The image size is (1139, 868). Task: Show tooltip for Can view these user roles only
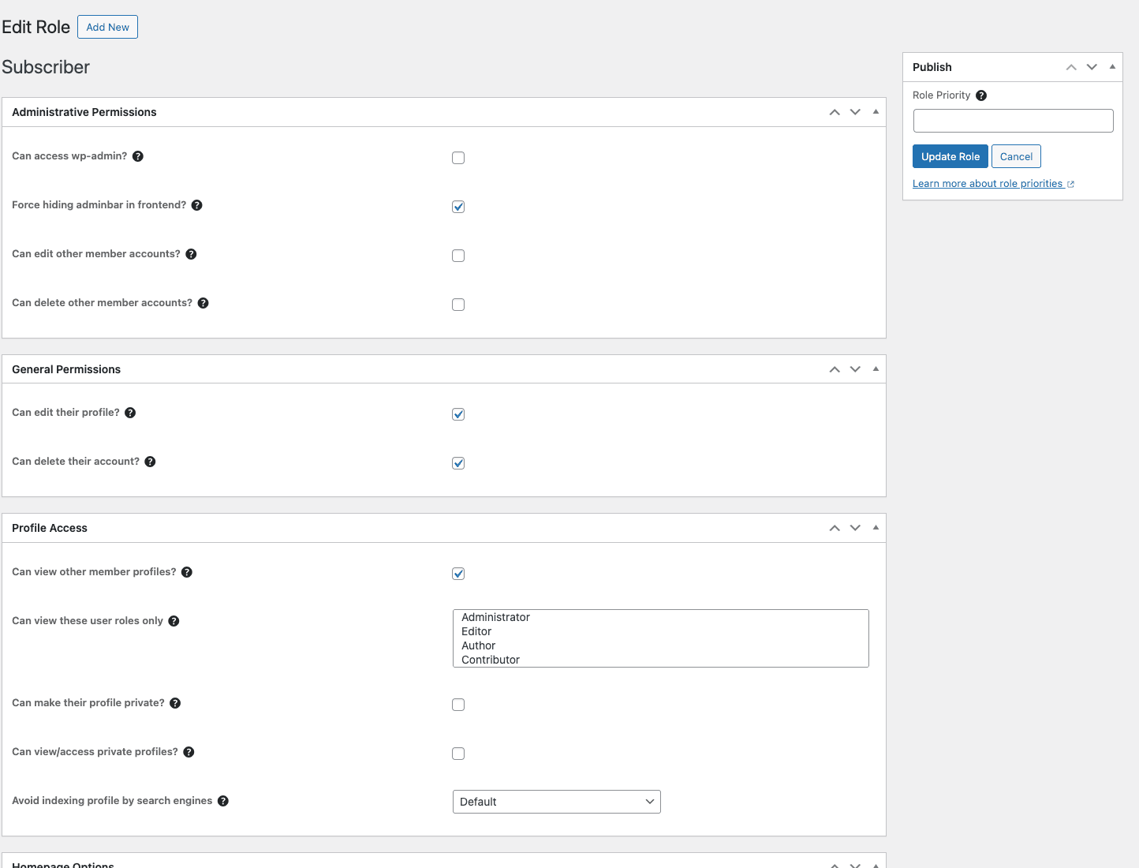tap(174, 621)
